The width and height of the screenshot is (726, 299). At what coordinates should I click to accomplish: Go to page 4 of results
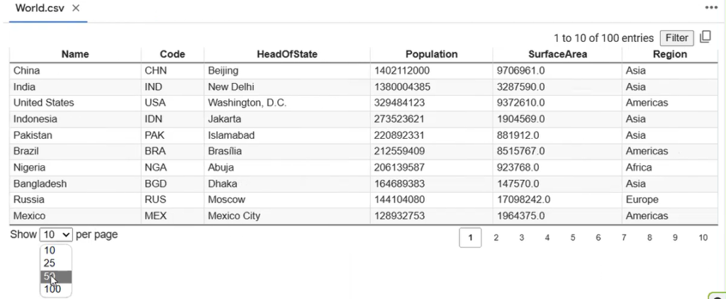547,237
